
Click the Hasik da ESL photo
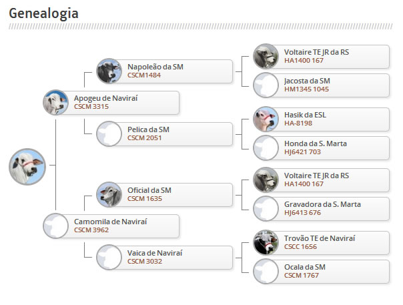click(x=266, y=119)
